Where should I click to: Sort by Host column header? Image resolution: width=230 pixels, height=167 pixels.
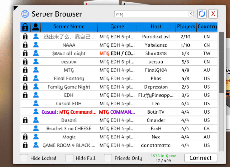coord(156,27)
